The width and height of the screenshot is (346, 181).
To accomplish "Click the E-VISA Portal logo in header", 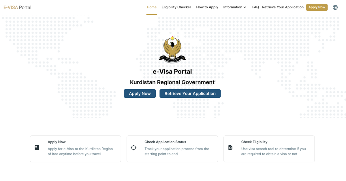I will 17,7.
